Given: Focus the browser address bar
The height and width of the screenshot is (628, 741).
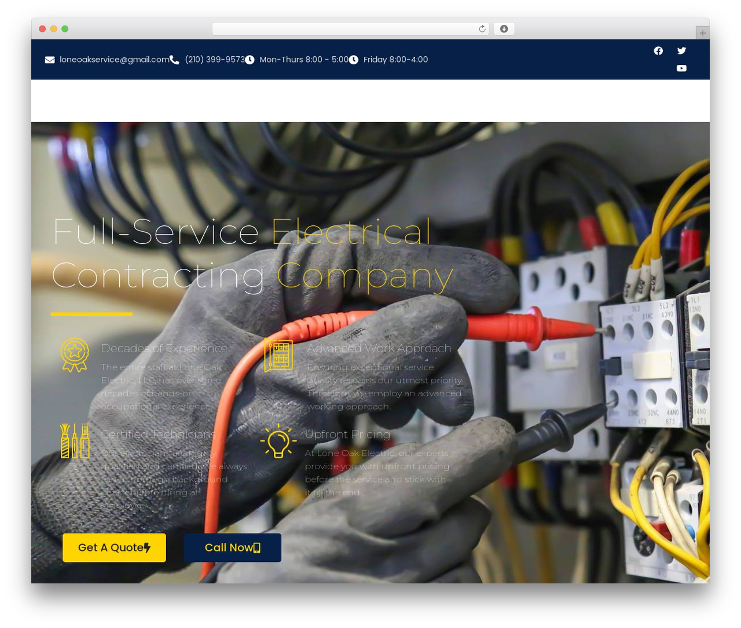Looking at the screenshot, I should (x=350, y=29).
